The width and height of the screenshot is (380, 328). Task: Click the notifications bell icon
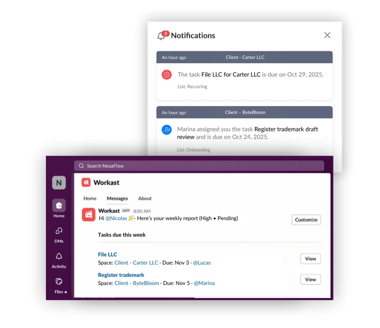pos(161,36)
